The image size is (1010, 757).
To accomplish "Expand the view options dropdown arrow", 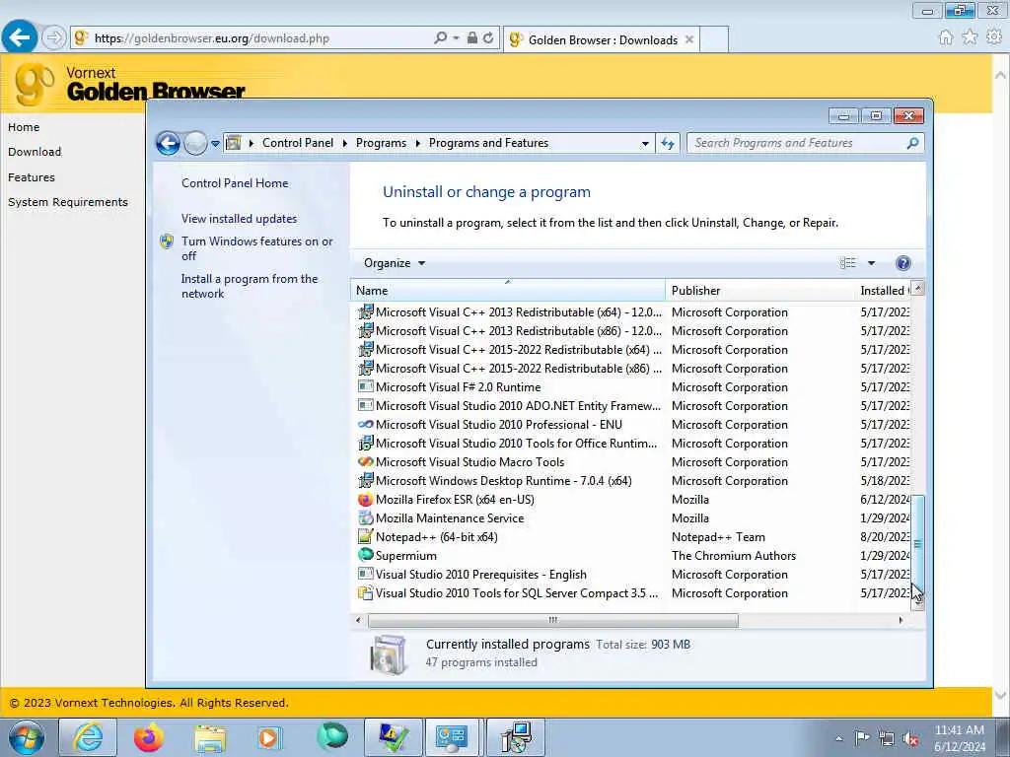I will 872,263.
